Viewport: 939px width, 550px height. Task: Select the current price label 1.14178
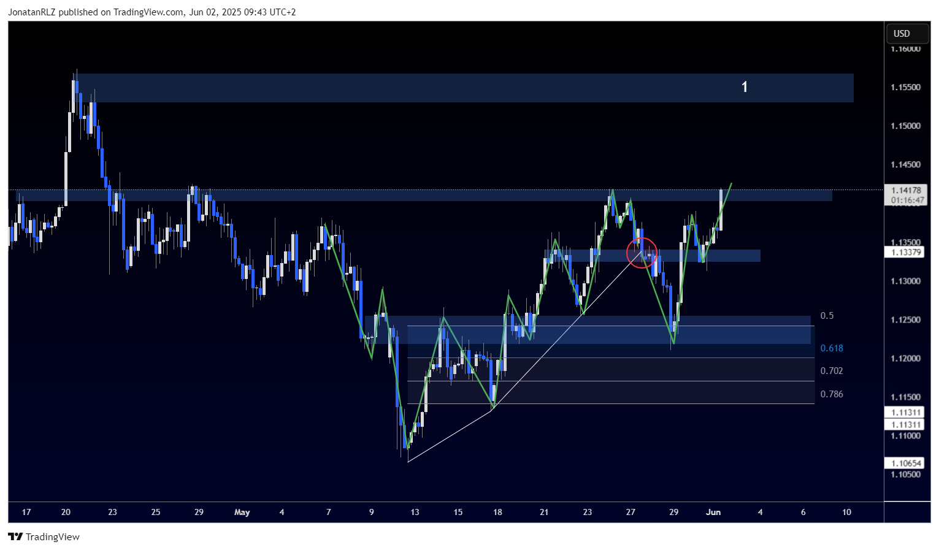tap(906, 191)
